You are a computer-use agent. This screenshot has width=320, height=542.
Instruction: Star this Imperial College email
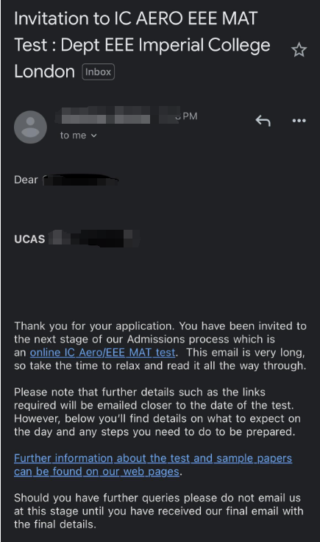point(299,50)
